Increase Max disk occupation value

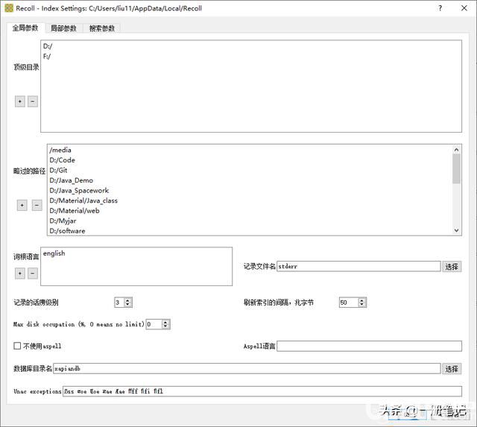coord(165,322)
